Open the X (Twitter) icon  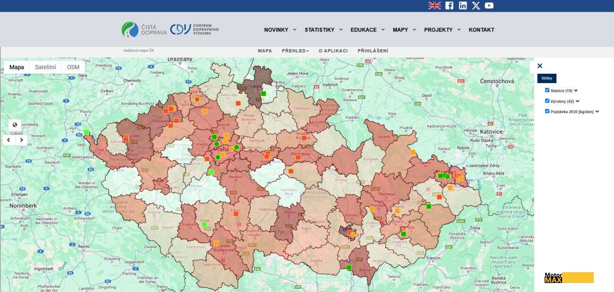pos(476,6)
